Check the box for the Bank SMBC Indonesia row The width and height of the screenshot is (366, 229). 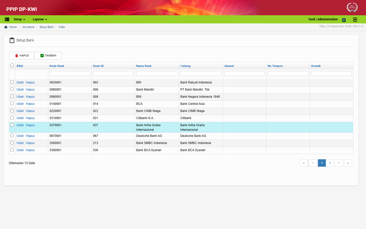click(x=12, y=142)
